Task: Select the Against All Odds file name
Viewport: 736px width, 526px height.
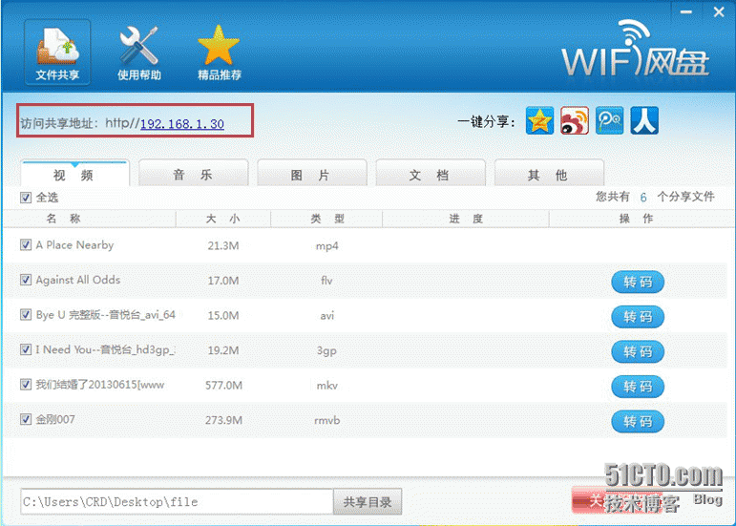Action: coord(78,280)
